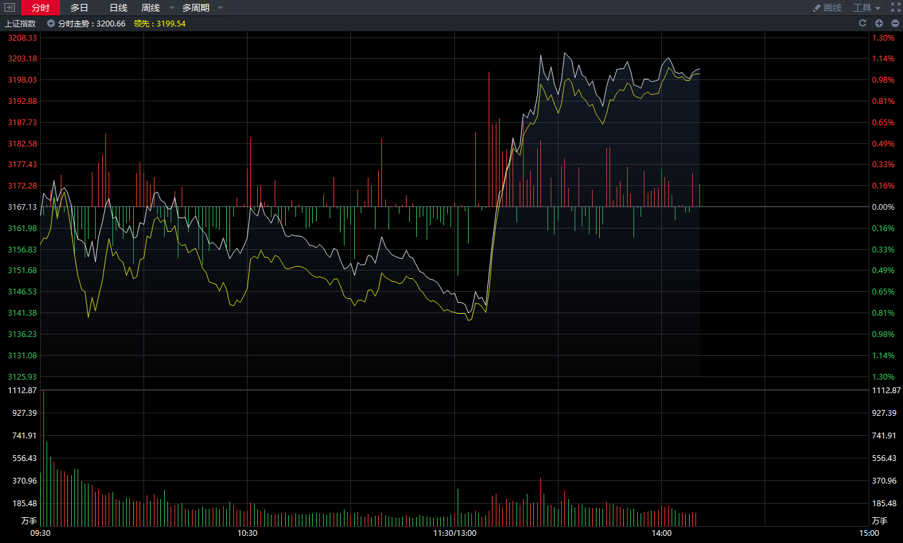Click the 14:00 time axis marker
The height and width of the screenshot is (543, 903).
661,533
